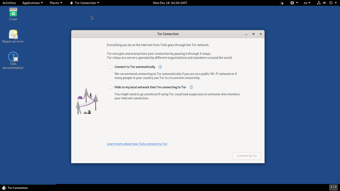Click the text starting 'Everything you do on the Internet'
Screen dimensions: 340x191
158,45
